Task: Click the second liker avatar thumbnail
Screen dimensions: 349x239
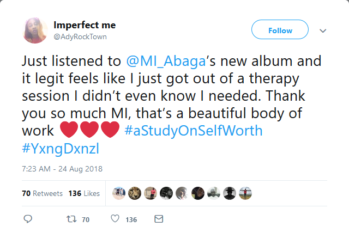Action: [135, 193]
